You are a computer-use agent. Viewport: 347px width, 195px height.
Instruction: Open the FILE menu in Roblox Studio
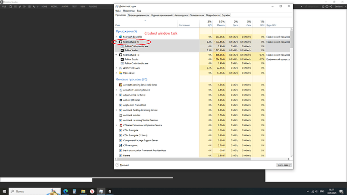[4, 7]
